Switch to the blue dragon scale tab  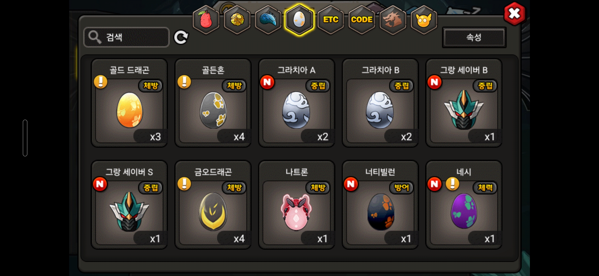(x=268, y=20)
